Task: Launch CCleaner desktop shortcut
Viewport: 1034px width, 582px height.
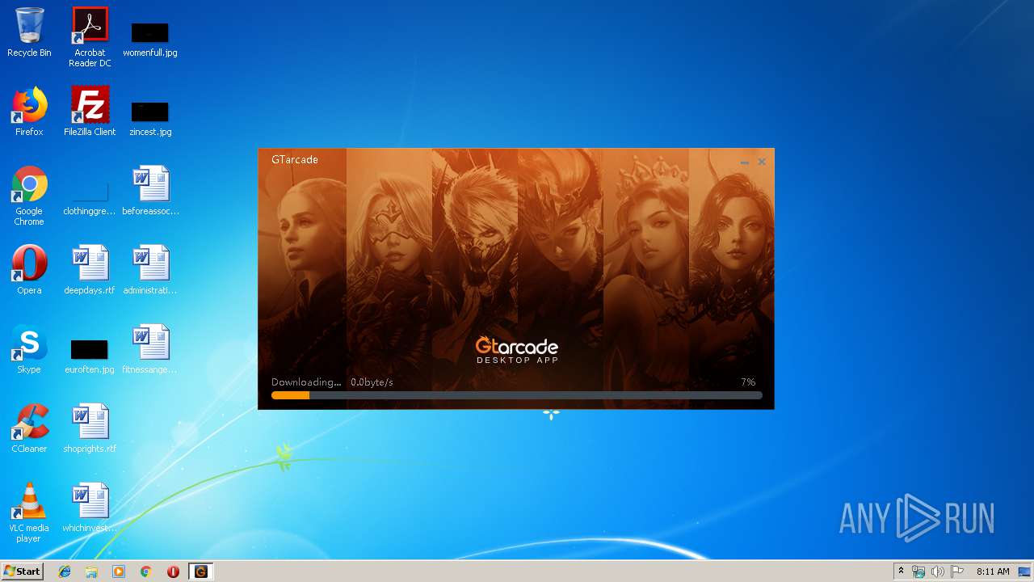Action: coord(29,428)
